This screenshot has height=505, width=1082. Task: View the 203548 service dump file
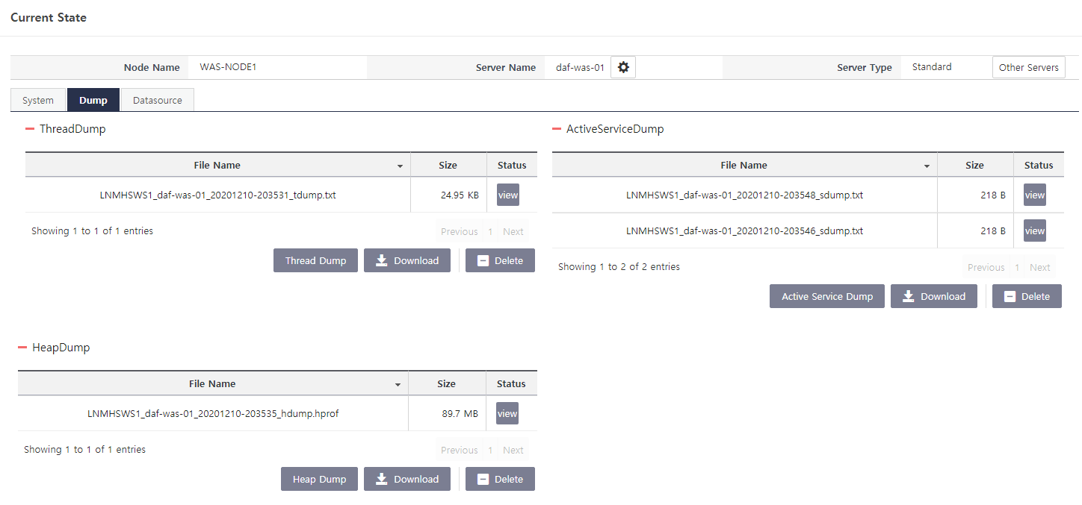[1034, 195]
